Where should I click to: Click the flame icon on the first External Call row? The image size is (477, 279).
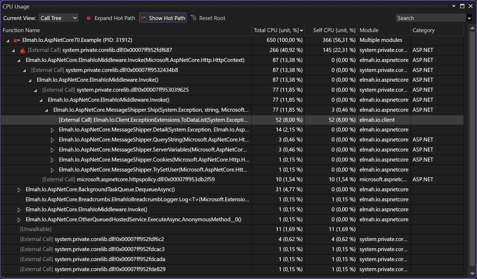22,50
